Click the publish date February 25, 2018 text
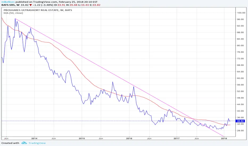 coord(71,2)
